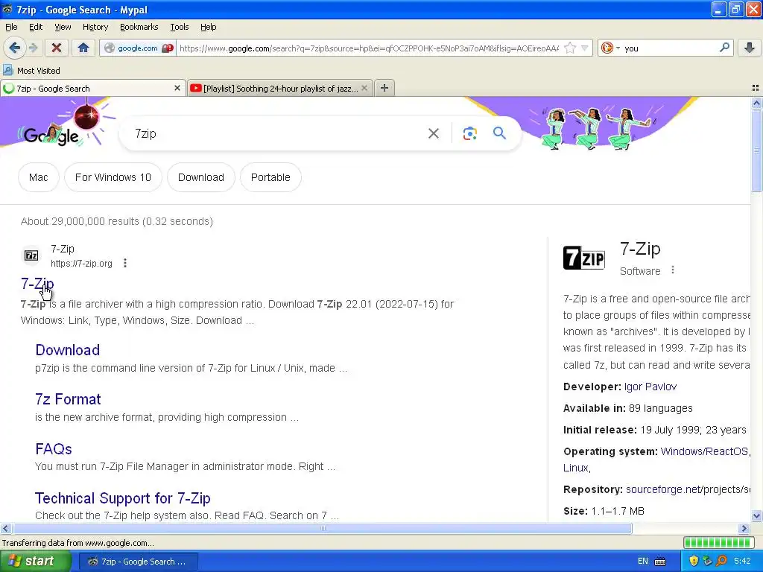Viewport: 763px width, 572px height.
Task: Clear the Google search box with X
Action: (433, 133)
